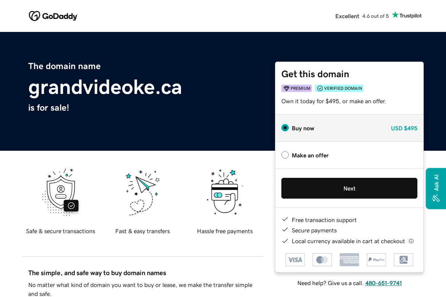Select the Visa payment icon
The height and width of the screenshot is (297, 446).
coord(295,260)
